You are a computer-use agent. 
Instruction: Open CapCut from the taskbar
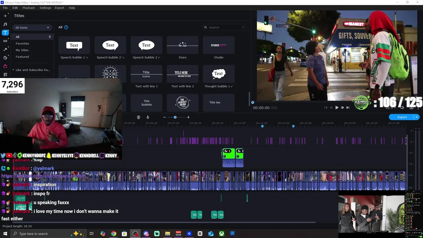pyautogui.click(x=200, y=234)
